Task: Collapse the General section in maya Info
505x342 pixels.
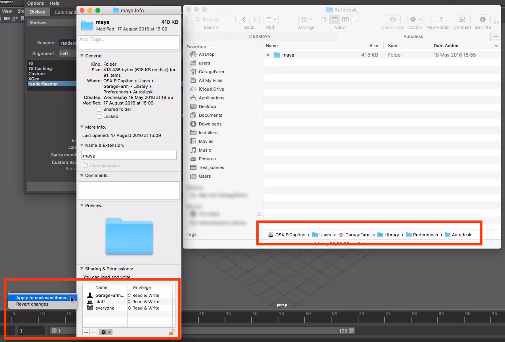Action: pyautogui.click(x=82, y=56)
